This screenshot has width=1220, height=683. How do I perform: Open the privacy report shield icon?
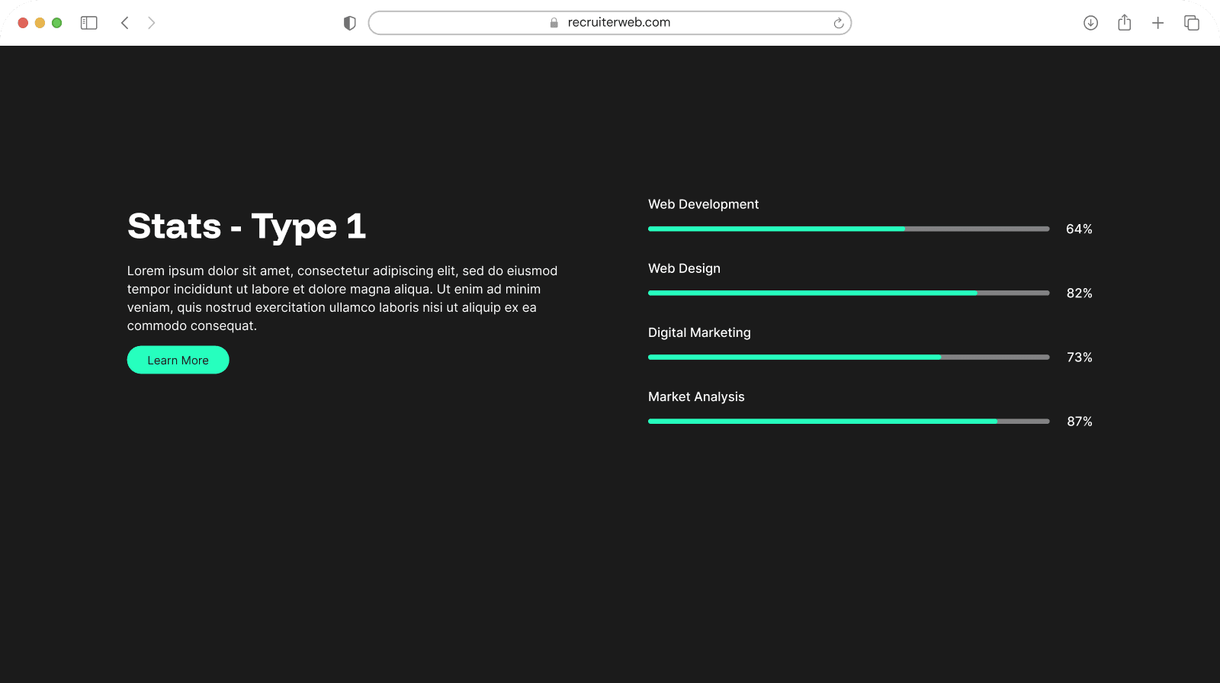[x=350, y=23]
